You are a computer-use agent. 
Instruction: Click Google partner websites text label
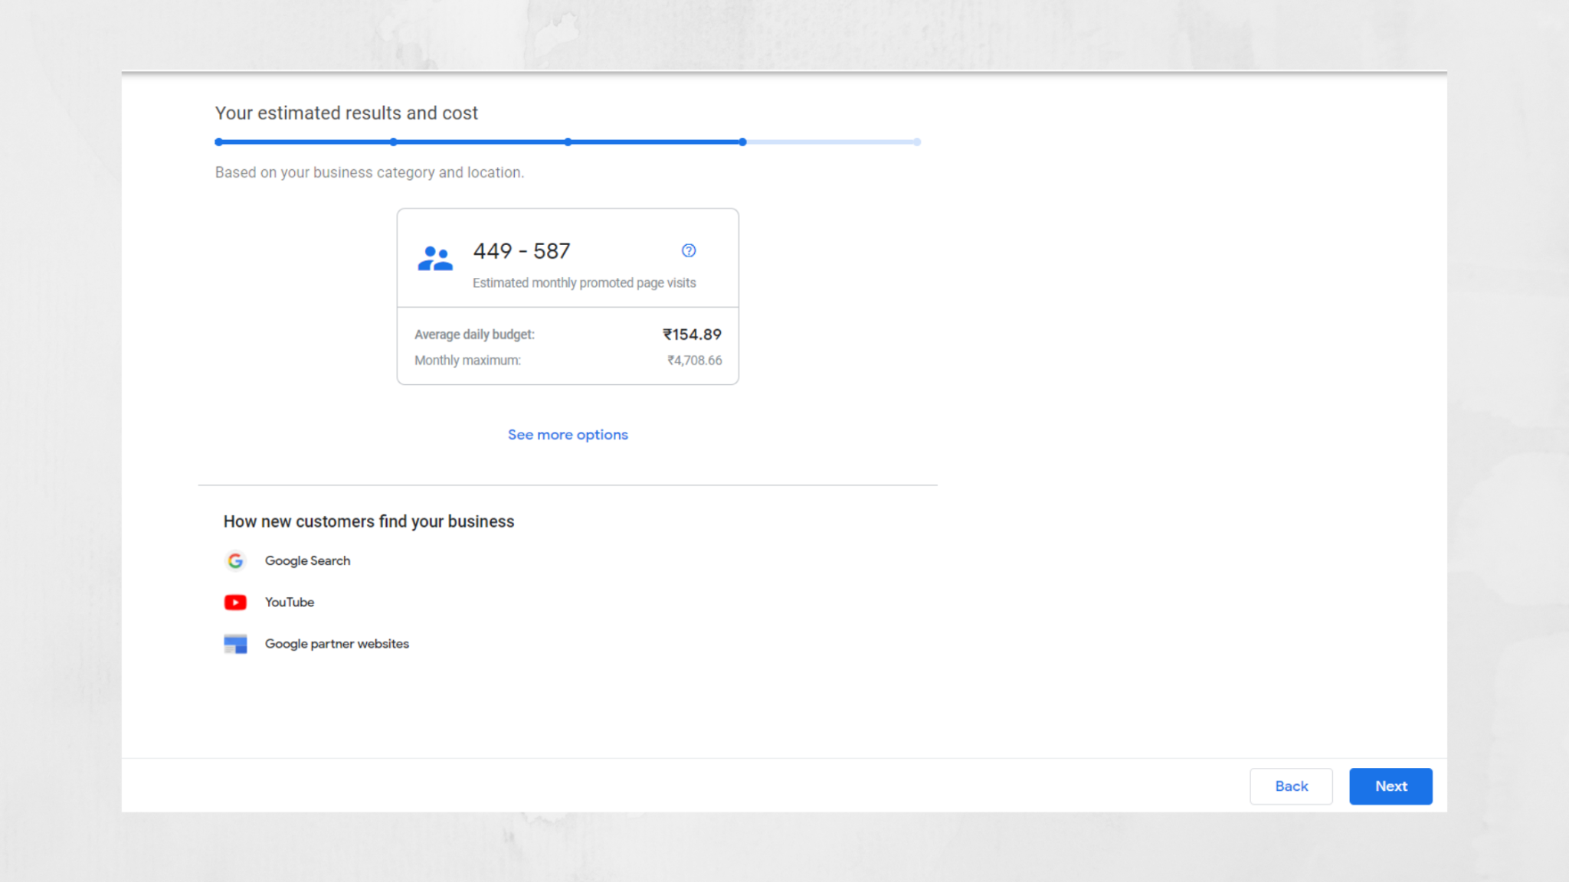click(337, 644)
